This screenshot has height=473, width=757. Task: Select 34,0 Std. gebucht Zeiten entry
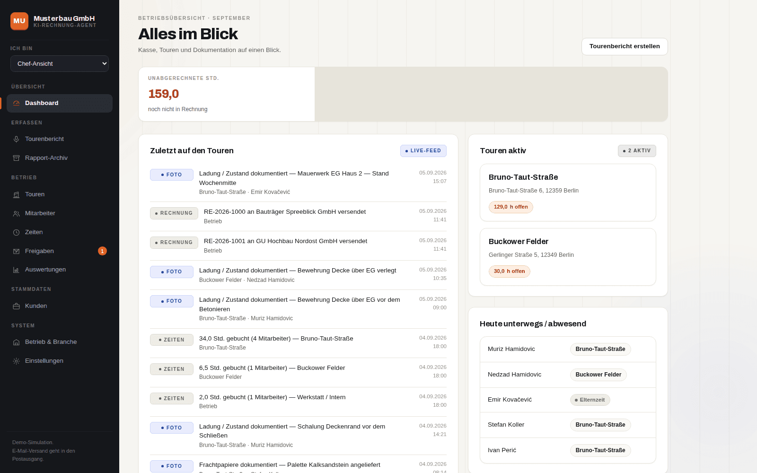tap(298, 343)
